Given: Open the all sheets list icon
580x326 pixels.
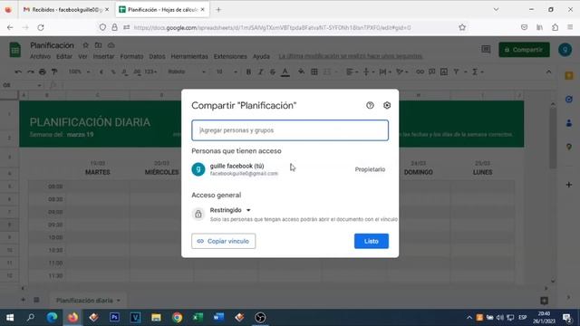Looking at the screenshot, I should 36,300.
